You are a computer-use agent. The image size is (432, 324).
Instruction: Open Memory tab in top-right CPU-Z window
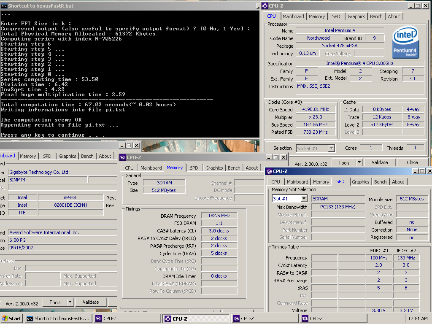click(317, 16)
